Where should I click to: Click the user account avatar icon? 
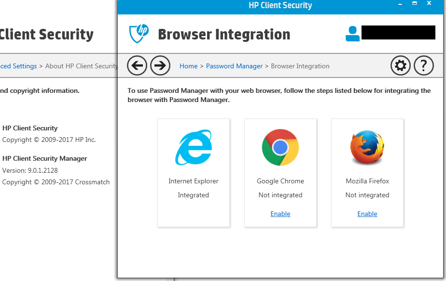(353, 33)
